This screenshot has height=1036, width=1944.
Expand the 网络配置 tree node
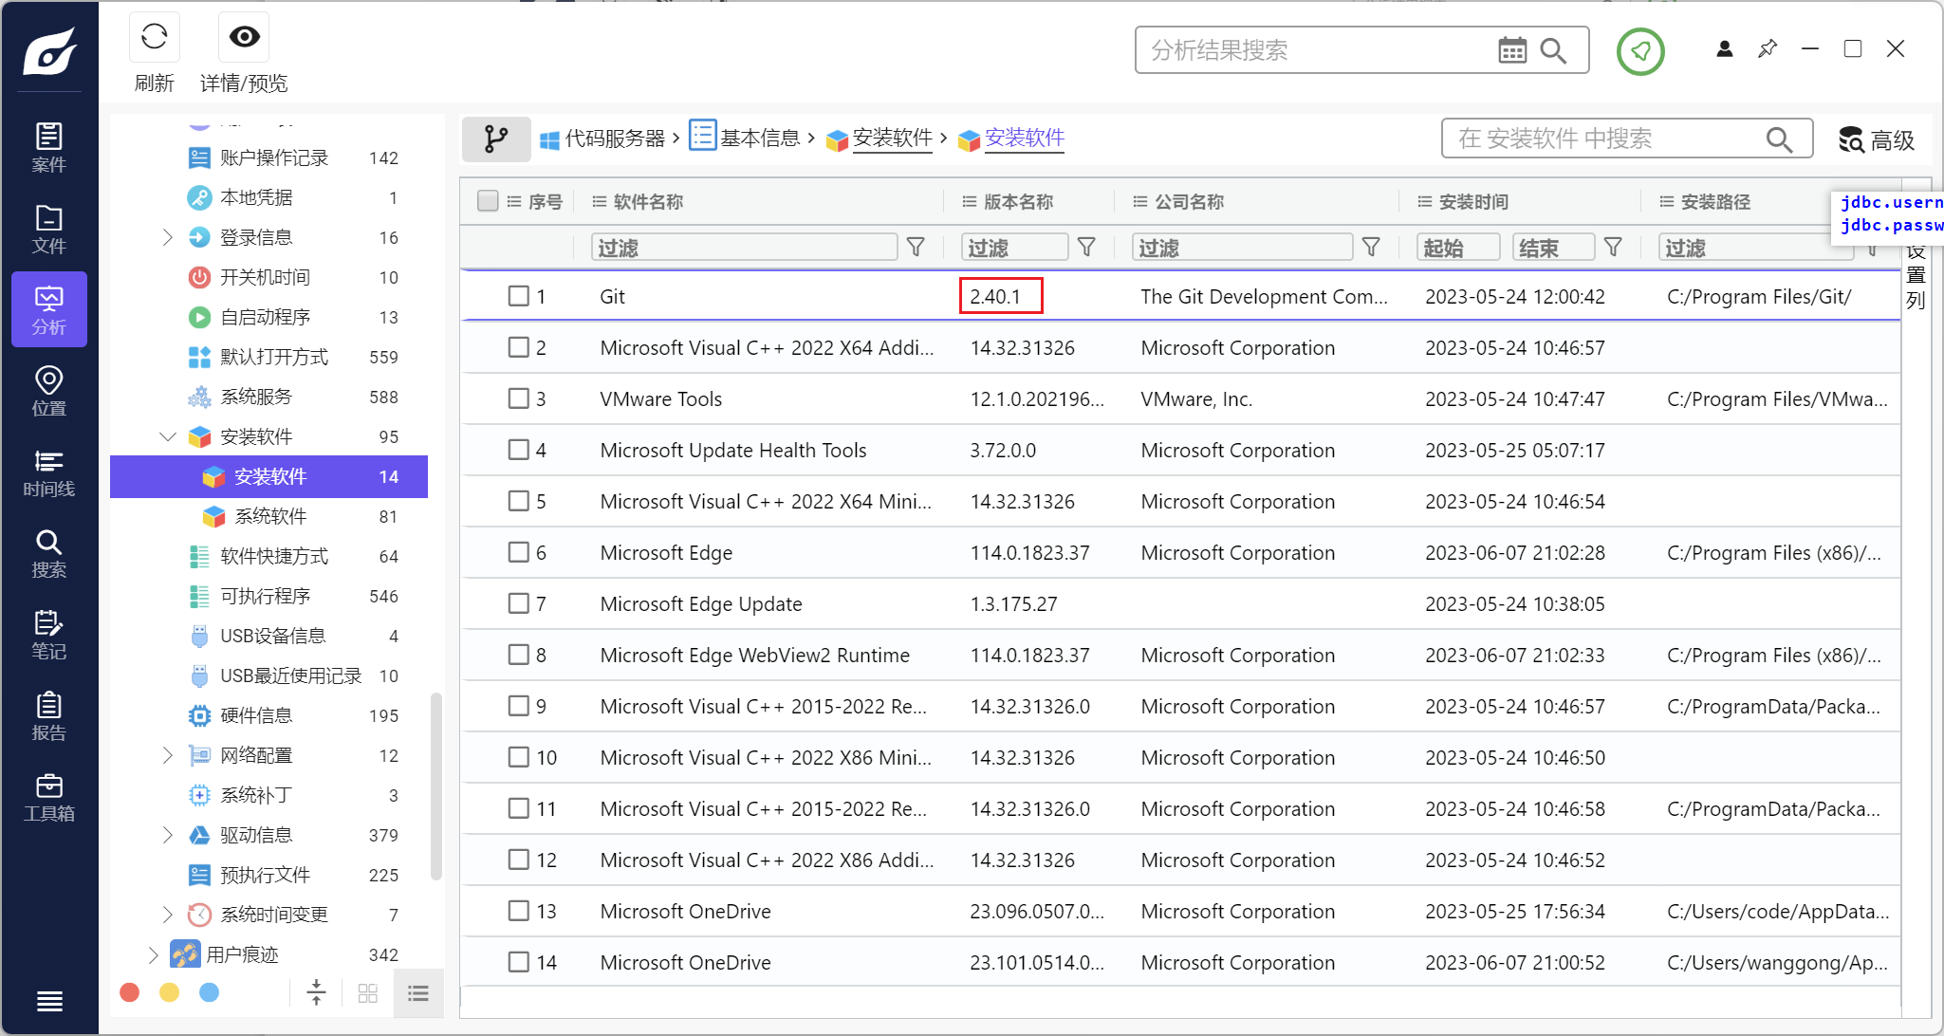167,755
